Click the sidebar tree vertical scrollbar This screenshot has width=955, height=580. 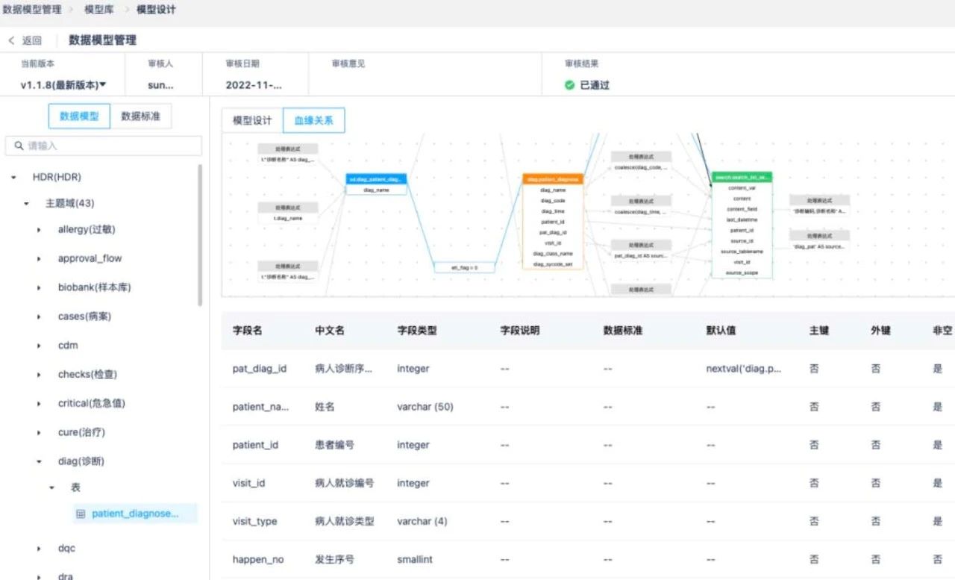click(x=200, y=235)
